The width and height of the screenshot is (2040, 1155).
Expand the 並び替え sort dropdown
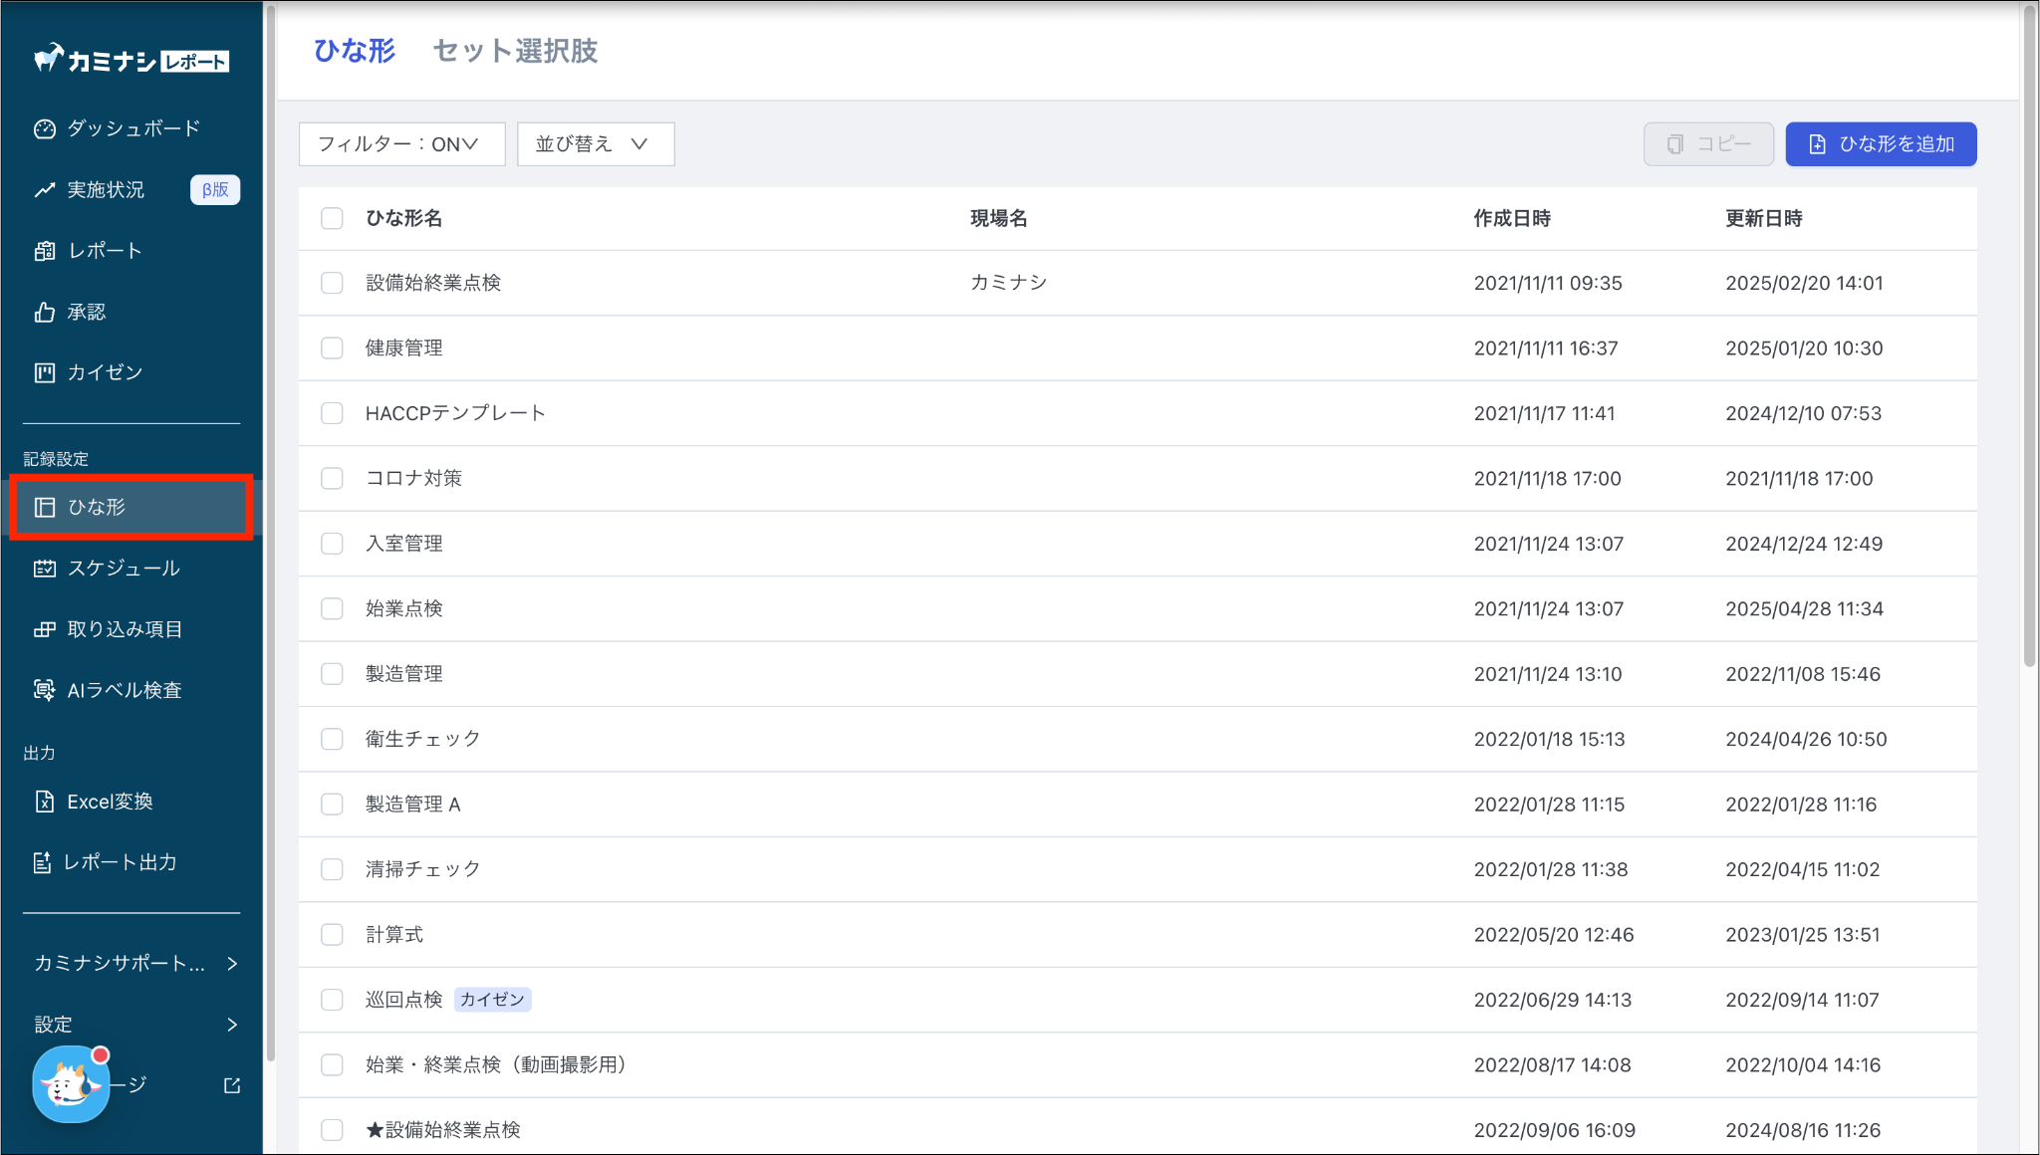click(x=595, y=144)
